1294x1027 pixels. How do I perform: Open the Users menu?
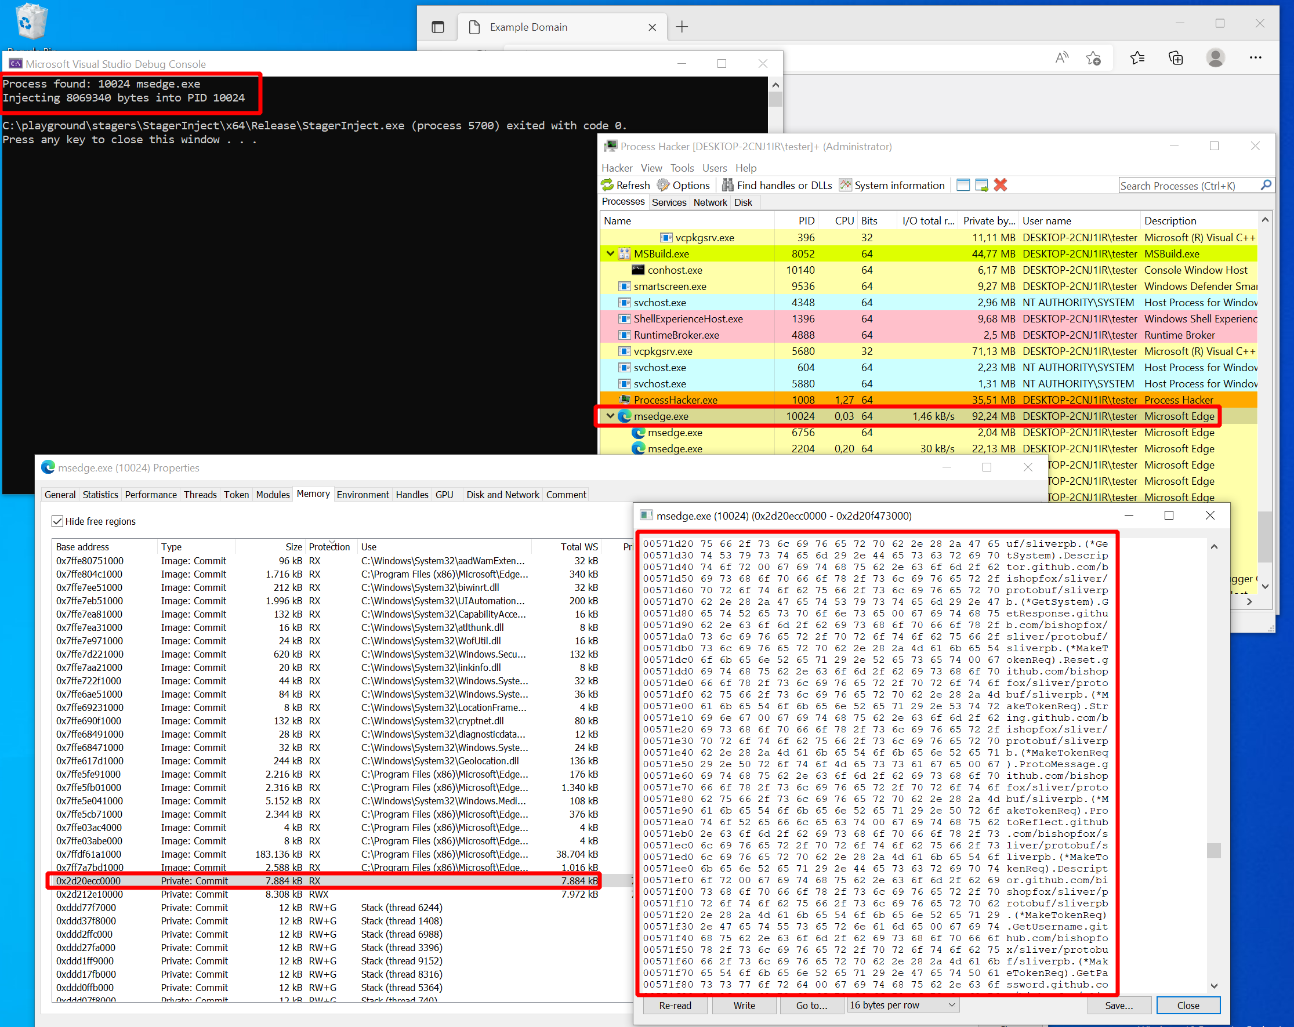point(714,168)
